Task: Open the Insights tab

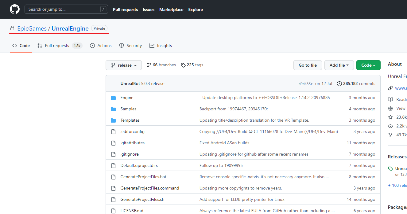Action: click(161, 46)
